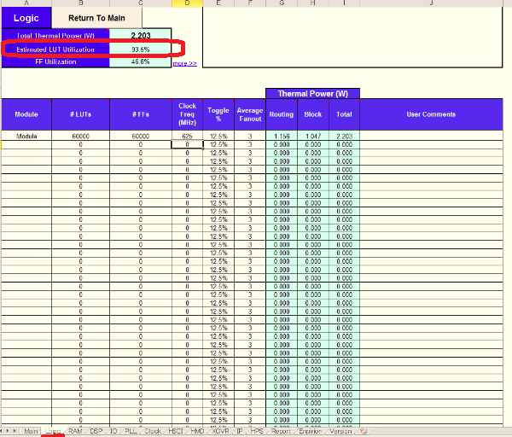Image resolution: width=512 pixels, height=437 pixels.
Task: Switch to the XCVR sheet tab
Action: pyautogui.click(x=219, y=431)
